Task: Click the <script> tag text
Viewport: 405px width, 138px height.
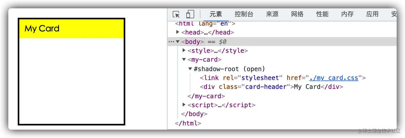Action: [x=202, y=105]
